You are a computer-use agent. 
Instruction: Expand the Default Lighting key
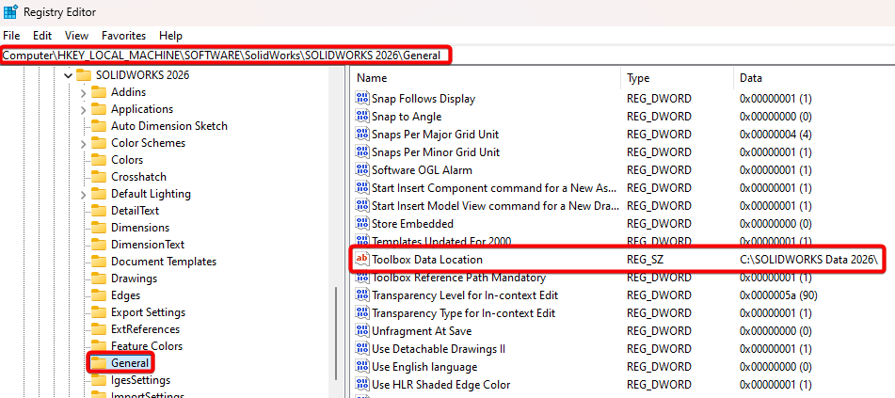tap(84, 194)
